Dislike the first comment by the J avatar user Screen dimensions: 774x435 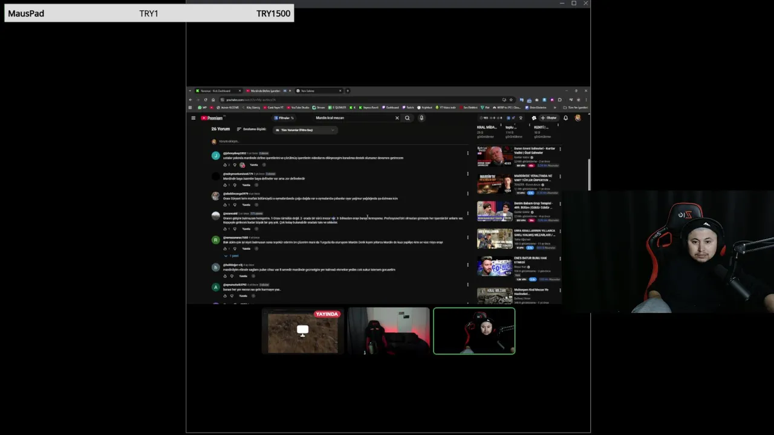[235, 165]
